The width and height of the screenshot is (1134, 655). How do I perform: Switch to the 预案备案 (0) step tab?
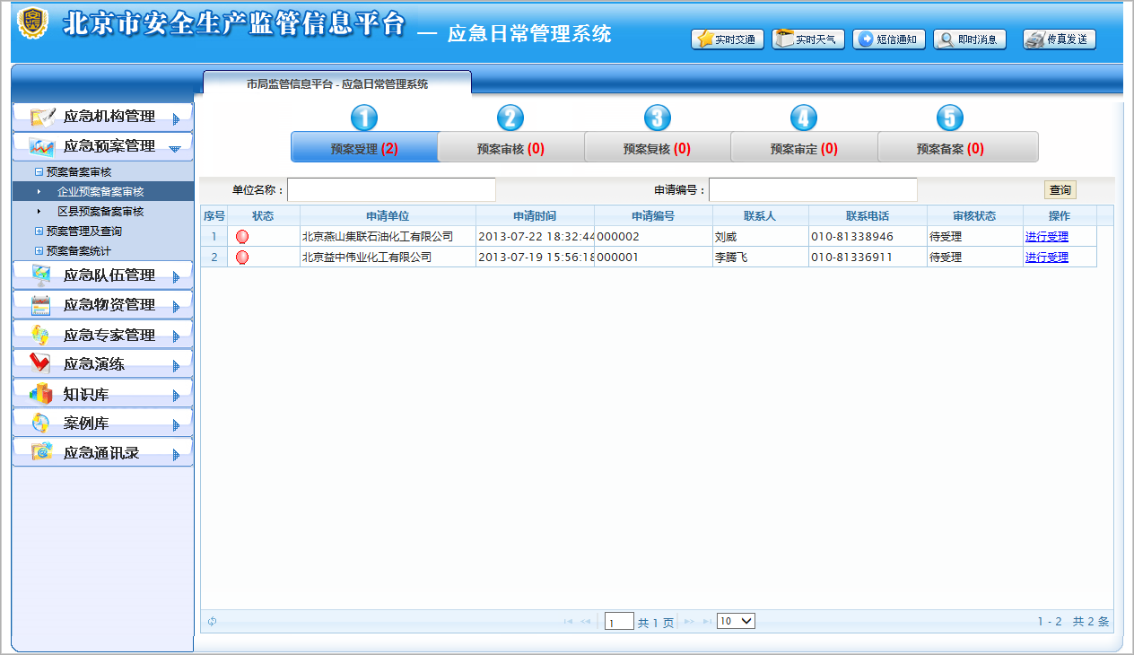click(x=957, y=148)
